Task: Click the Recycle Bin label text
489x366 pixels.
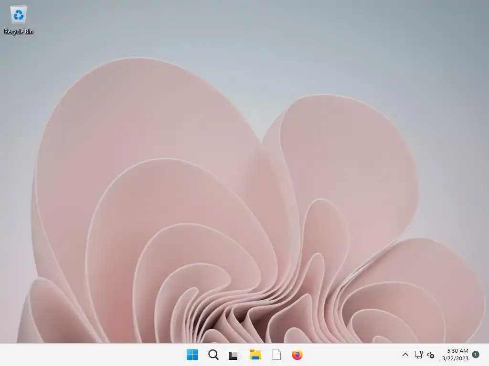Action: click(x=19, y=31)
